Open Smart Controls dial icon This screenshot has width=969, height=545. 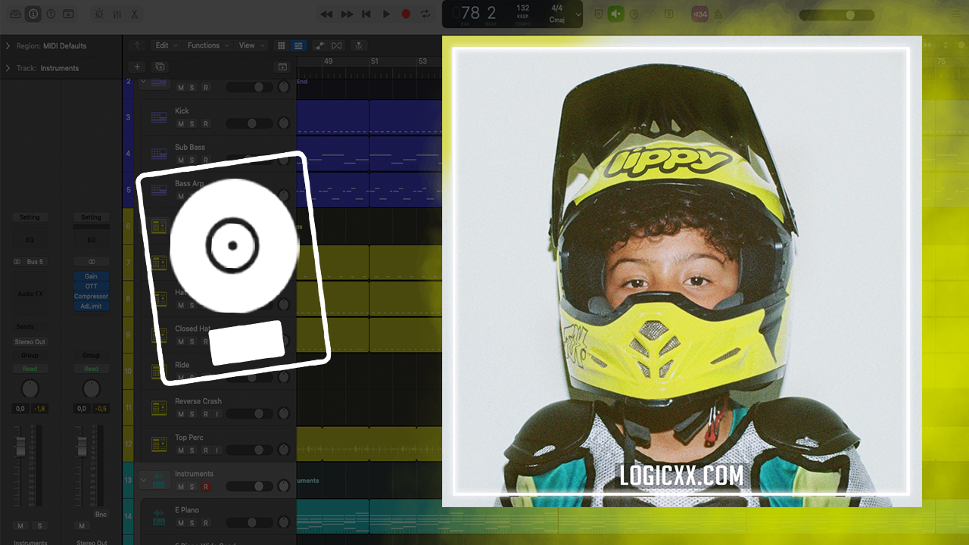[99, 14]
